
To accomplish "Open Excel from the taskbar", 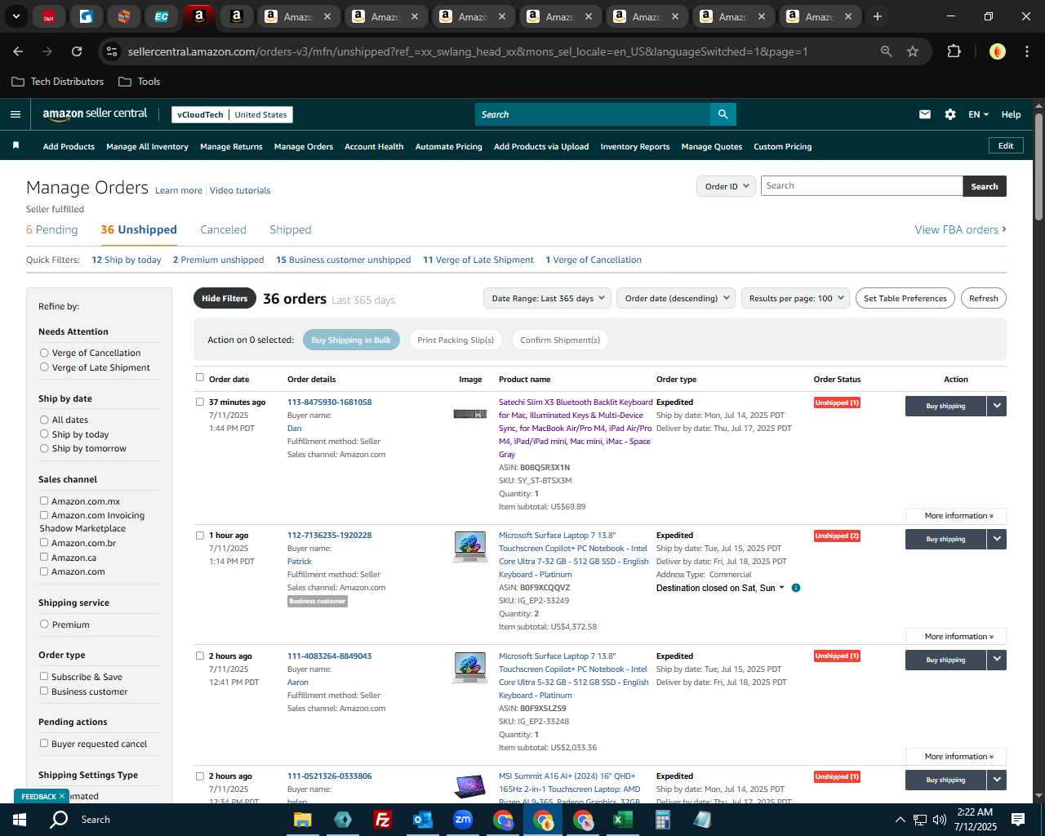I will coord(622,820).
